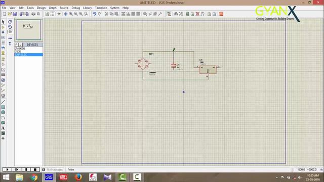
Task: Select the 2D Graphics Symbols tool
Action: [x=3, y=133]
